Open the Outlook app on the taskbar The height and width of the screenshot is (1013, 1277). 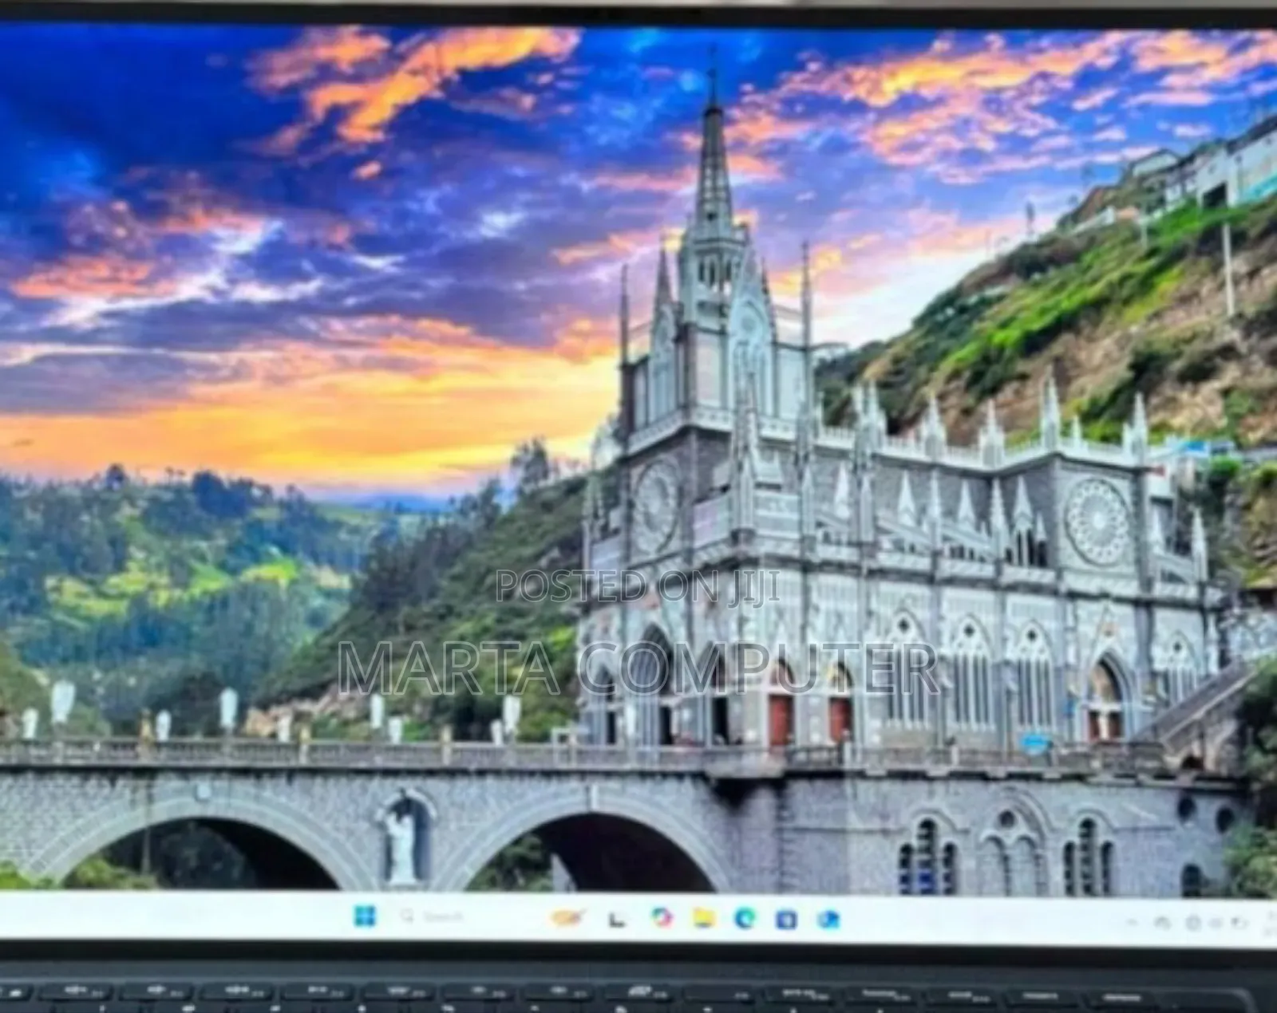pos(828,919)
